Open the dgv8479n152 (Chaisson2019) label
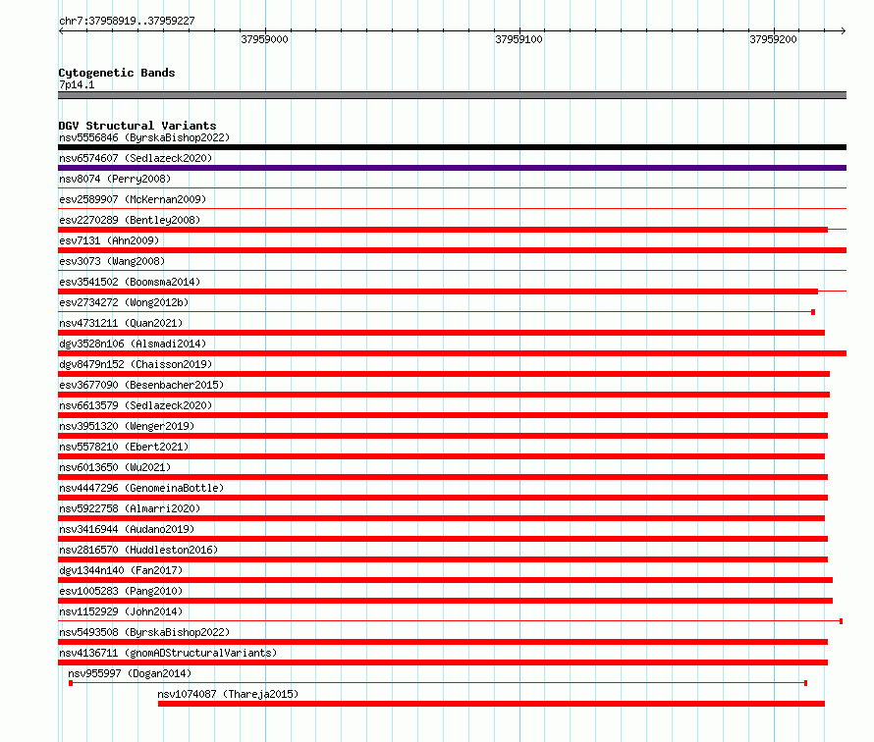 coord(136,364)
